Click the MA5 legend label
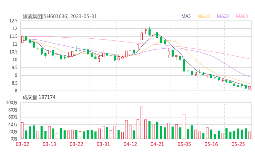The height and width of the screenshot is (152, 255). (x=186, y=16)
